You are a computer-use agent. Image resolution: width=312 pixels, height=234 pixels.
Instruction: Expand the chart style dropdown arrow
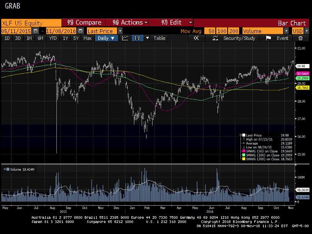(x=147, y=38)
